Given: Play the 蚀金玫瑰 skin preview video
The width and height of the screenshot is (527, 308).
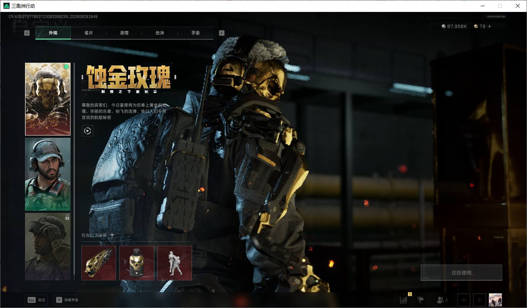Looking at the screenshot, I should pyautogui.click(x=87, y=131).
